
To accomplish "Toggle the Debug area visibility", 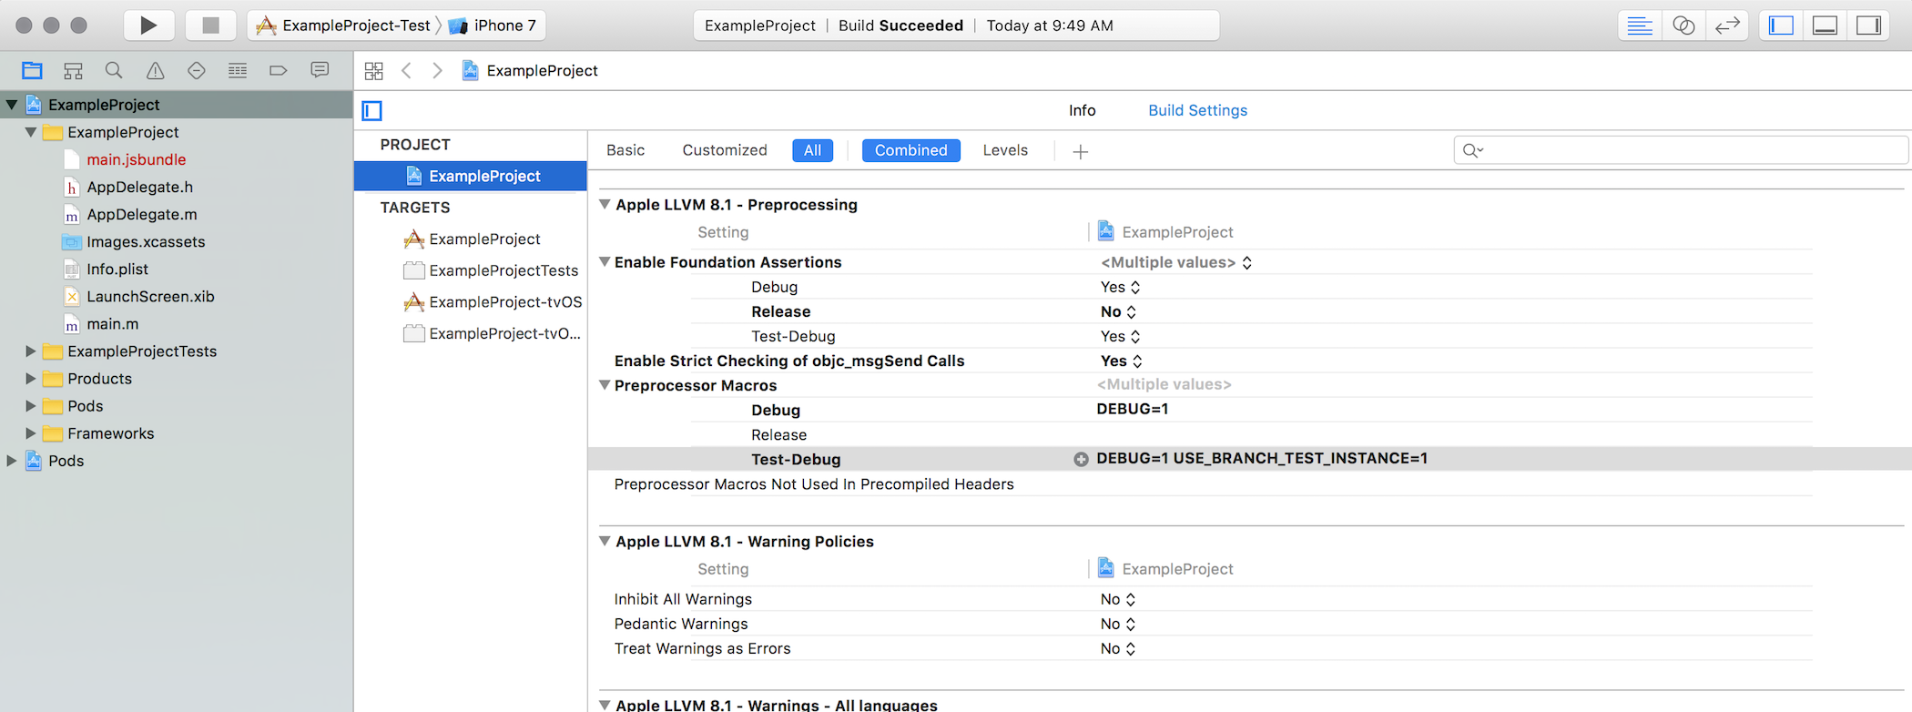I will tap(1825, 25).
